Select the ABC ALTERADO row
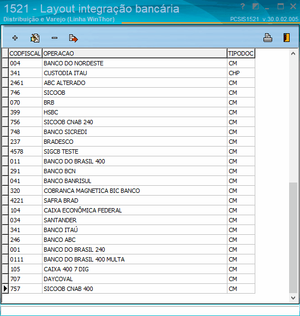This screenshot has height=316, width=300. 129,83
